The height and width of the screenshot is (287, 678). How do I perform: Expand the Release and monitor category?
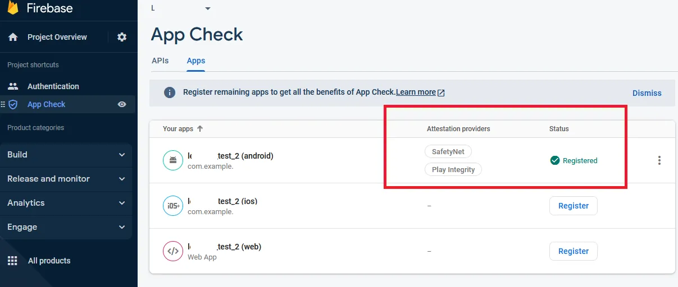click(x=66, y=179)
